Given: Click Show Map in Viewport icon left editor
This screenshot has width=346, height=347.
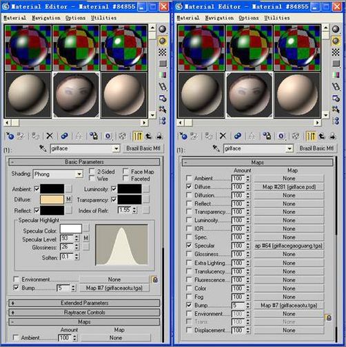Looking at the screenshot, I should click(x=122, y=136).
